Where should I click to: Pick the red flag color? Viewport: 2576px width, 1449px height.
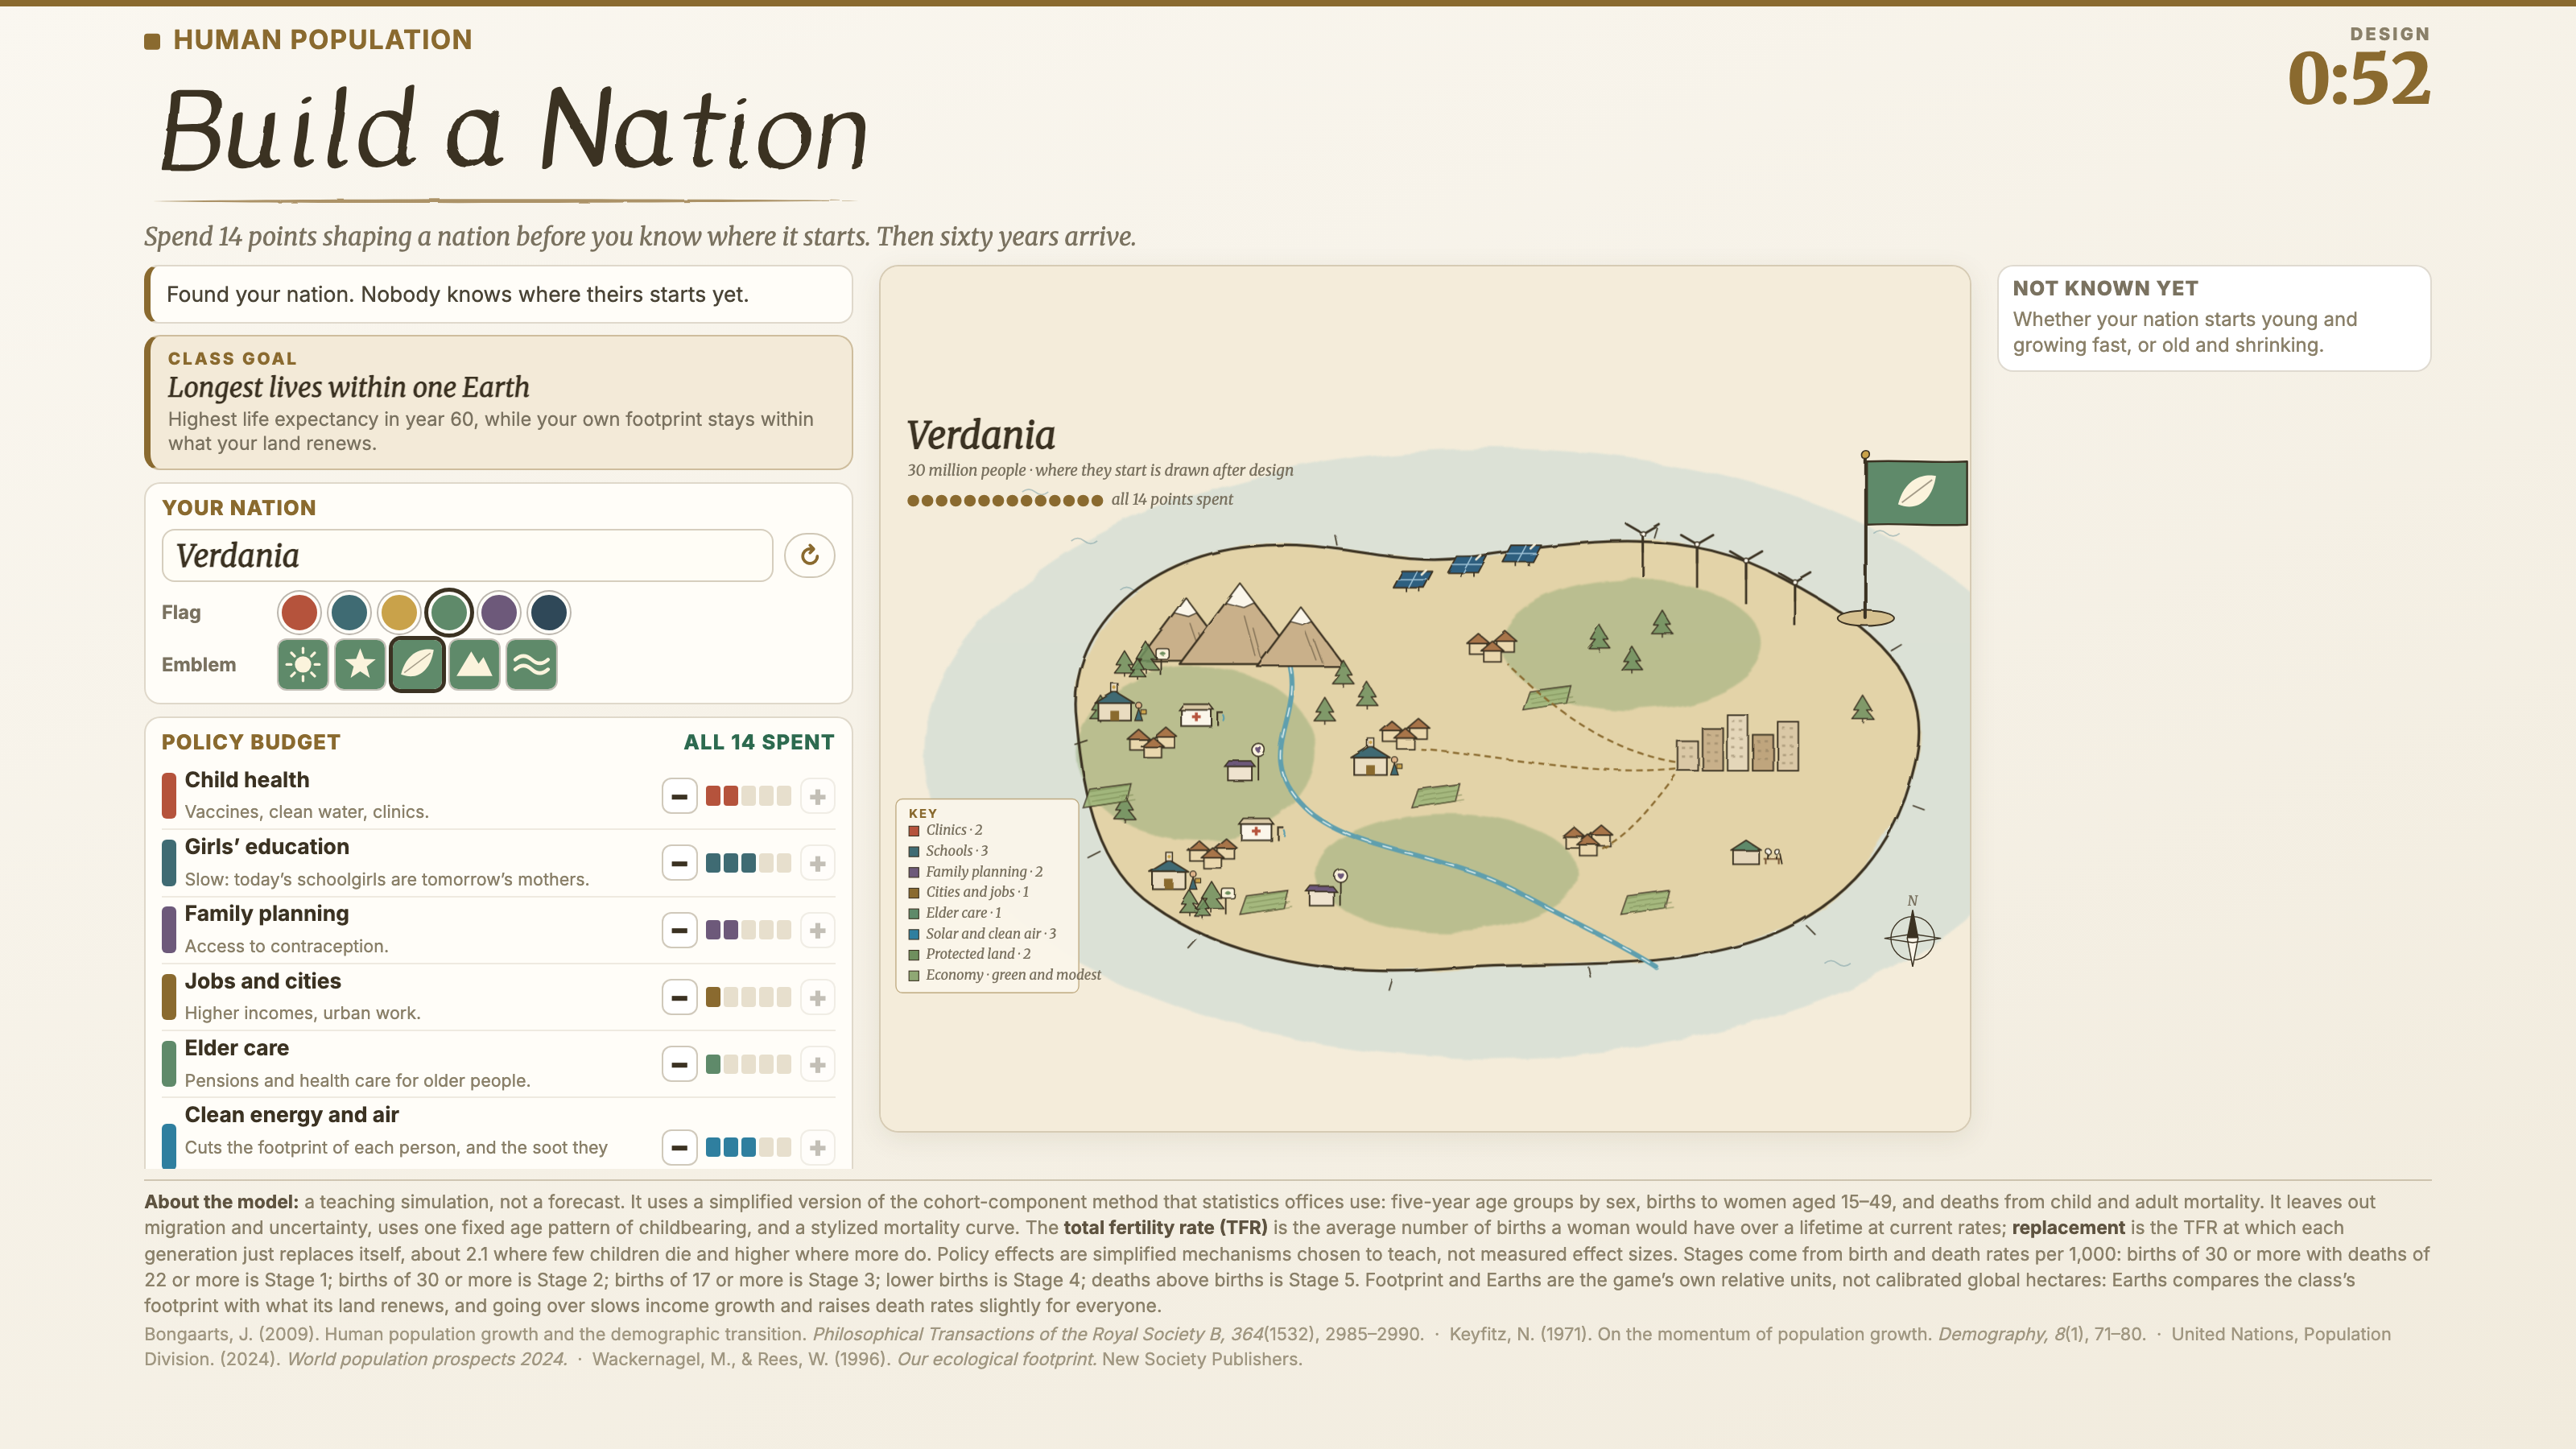click(299, 612)
